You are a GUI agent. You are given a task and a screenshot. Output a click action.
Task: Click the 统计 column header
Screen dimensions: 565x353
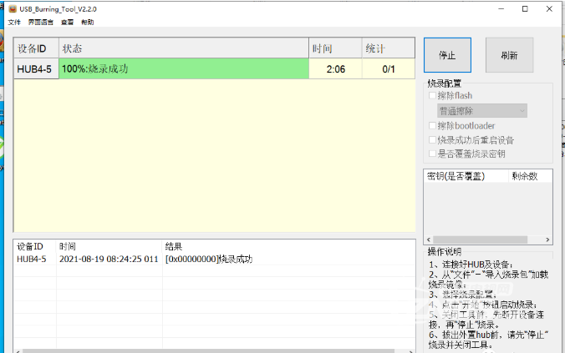[389, 48]
